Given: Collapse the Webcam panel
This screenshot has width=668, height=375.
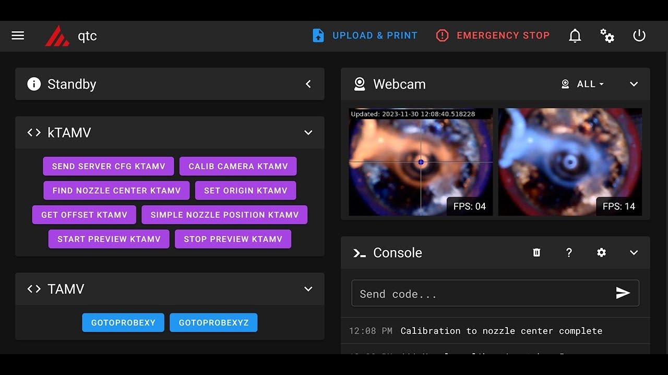Looking at the screenshot, I should pos(634,84).
